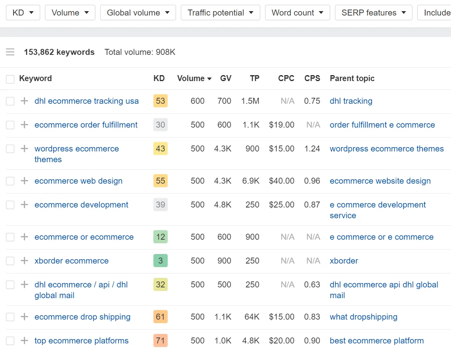Add ecommerce order fulfillment using plus icon
This screenshot has width=451, height=351.
tap(25, 125)
